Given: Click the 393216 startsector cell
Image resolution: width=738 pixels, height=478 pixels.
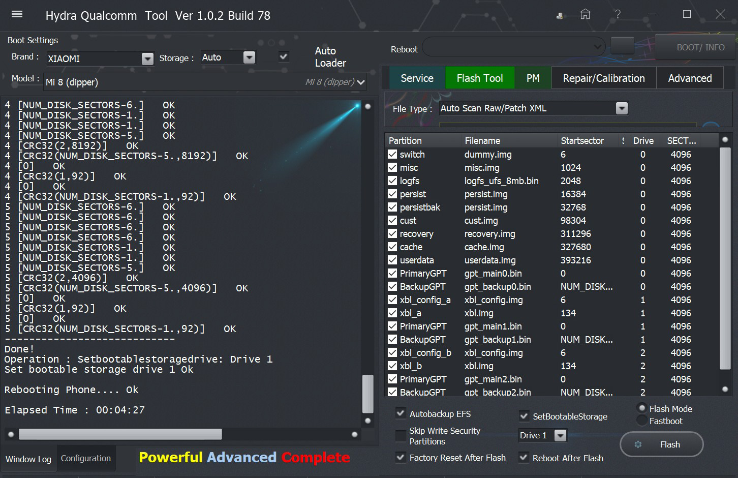Looking at the screenshot, I should coord(576,260).
